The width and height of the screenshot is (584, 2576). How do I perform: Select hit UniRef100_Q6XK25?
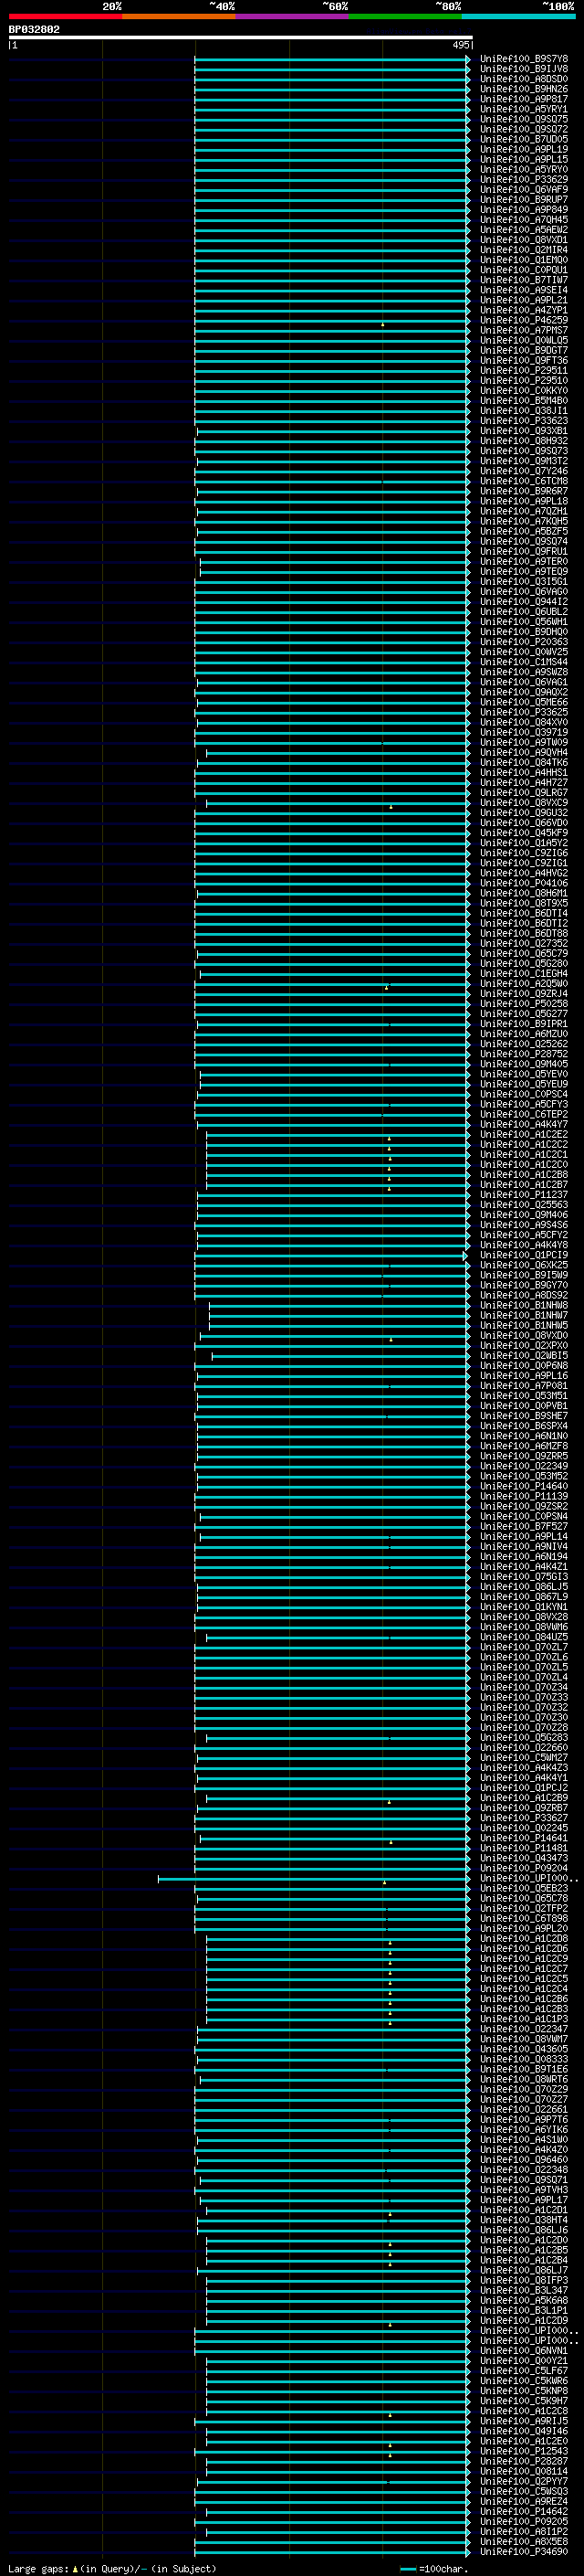[524, 1266]
